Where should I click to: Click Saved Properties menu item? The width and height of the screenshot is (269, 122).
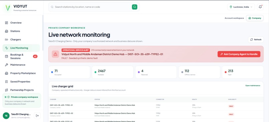pos(21,82)
